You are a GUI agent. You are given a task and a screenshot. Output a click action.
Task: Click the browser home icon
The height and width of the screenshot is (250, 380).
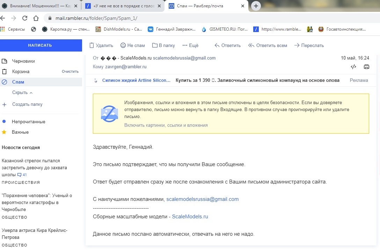point(36,18)
